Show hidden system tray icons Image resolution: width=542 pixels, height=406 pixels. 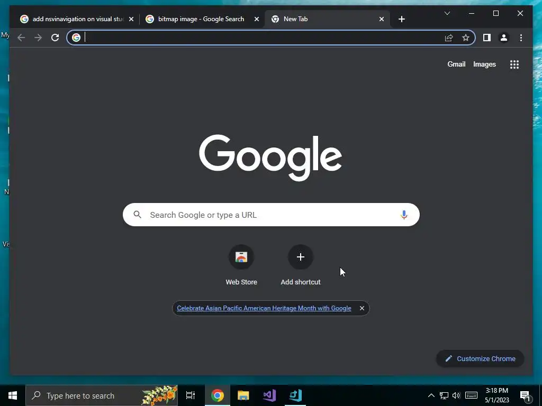(431, 395)
